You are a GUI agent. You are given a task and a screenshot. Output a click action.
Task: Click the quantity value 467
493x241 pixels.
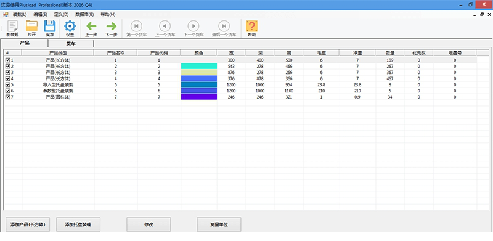(390, 79)
